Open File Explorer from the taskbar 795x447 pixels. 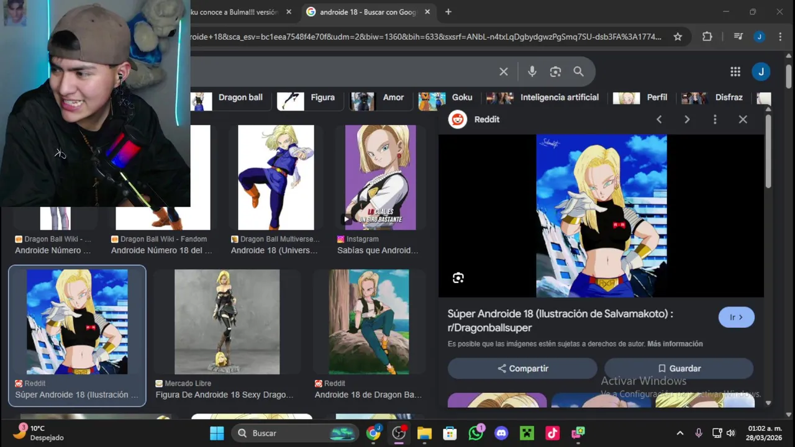(x=424, y=433)
